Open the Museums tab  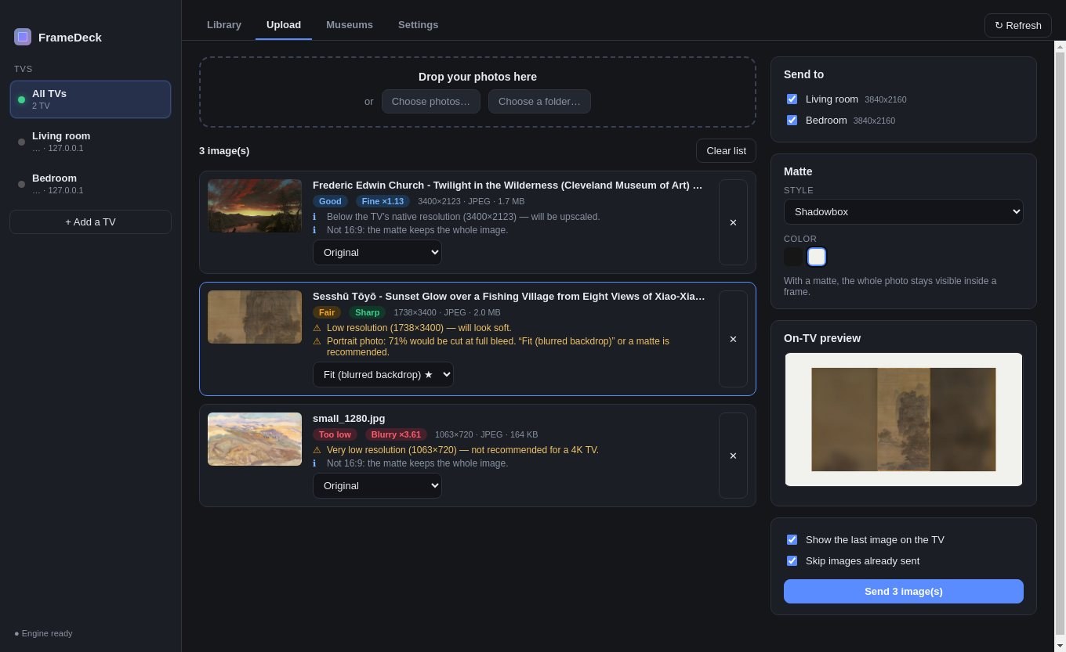click(350, 24)
